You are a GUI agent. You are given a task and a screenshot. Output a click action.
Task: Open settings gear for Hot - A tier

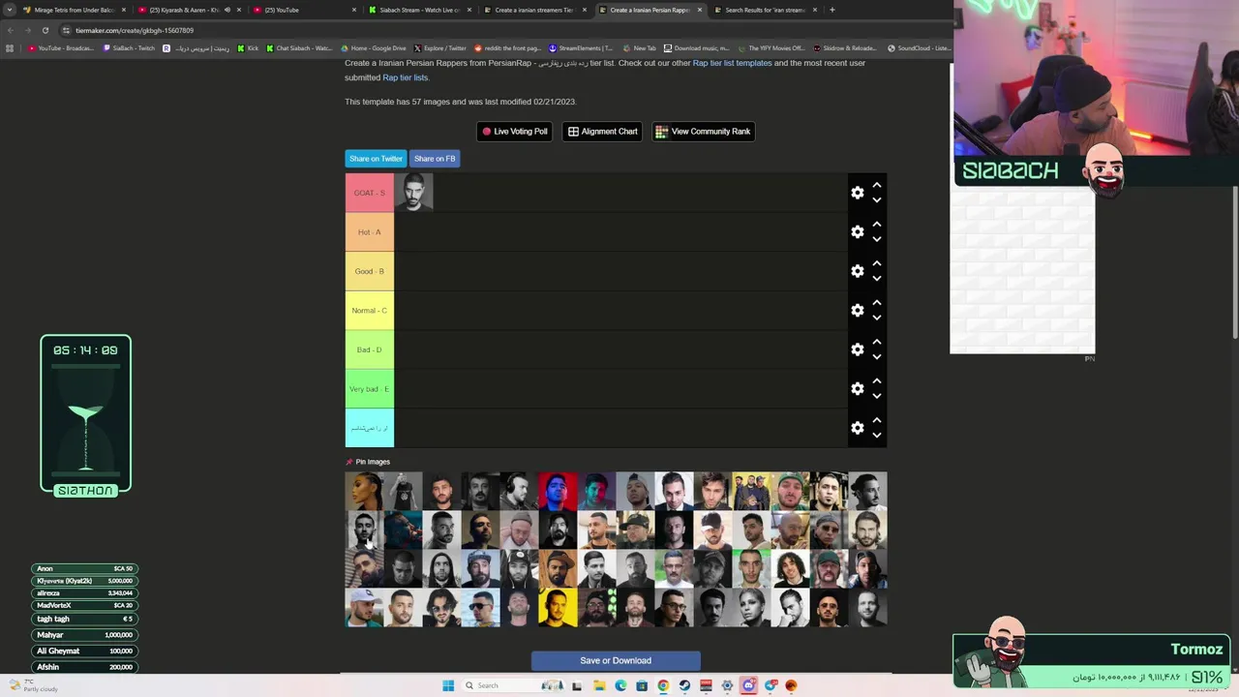857,232
